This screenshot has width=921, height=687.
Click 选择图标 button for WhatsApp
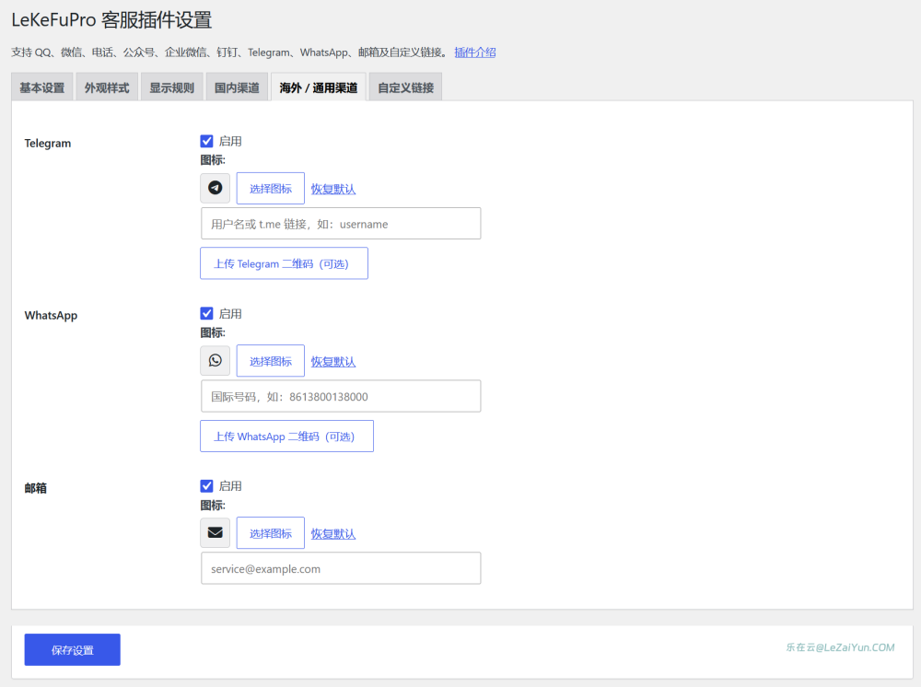271,360
